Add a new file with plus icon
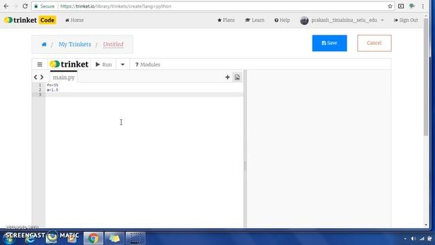 pos(228,77)
